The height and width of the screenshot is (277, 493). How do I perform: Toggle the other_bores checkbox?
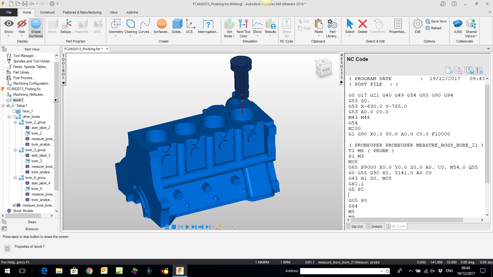tap(14, 117)
